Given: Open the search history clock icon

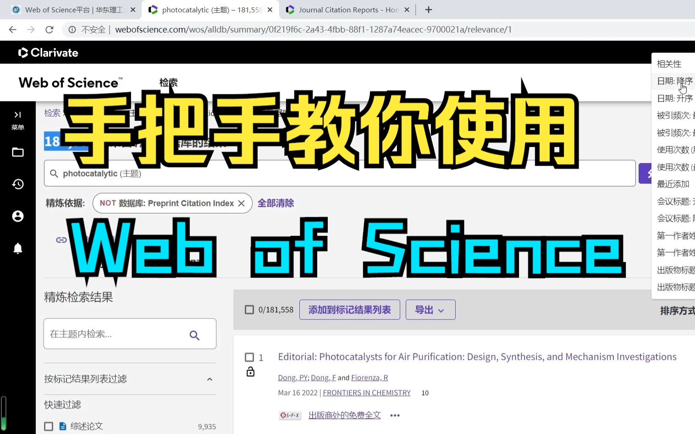Looking at the screenshot, I should coord(18,184).
